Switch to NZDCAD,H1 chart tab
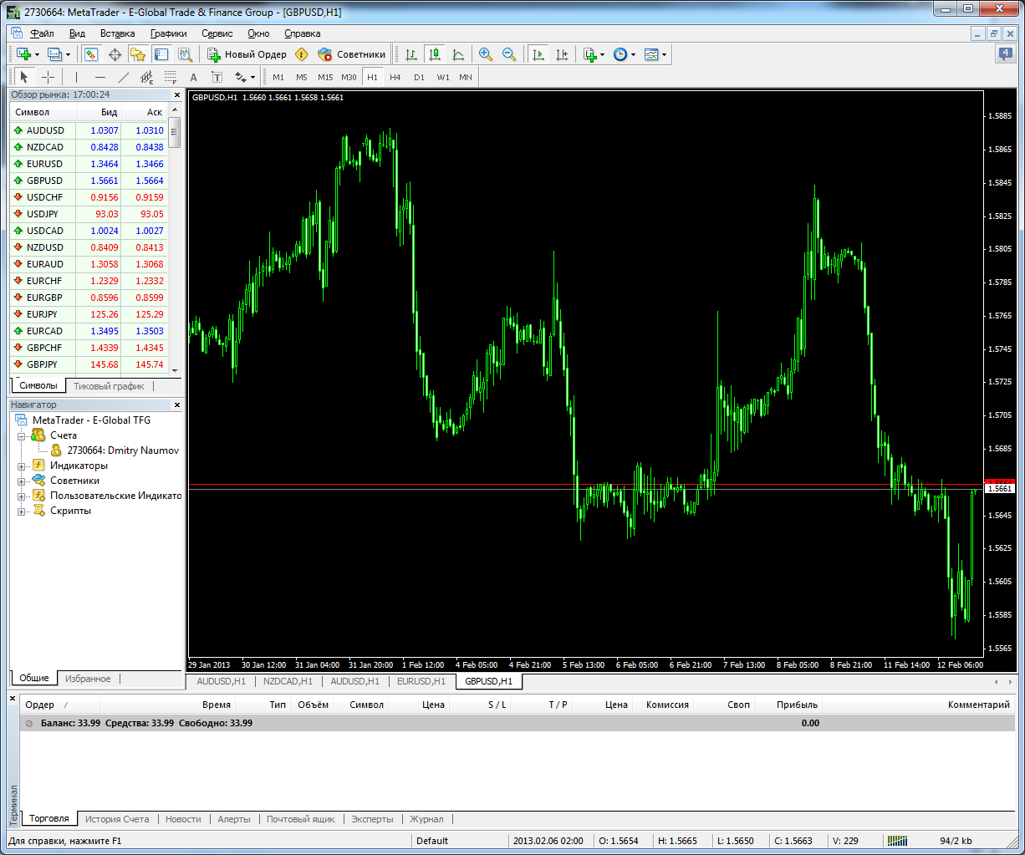The height and width of the screenshot is (855, 1025). 288,681
